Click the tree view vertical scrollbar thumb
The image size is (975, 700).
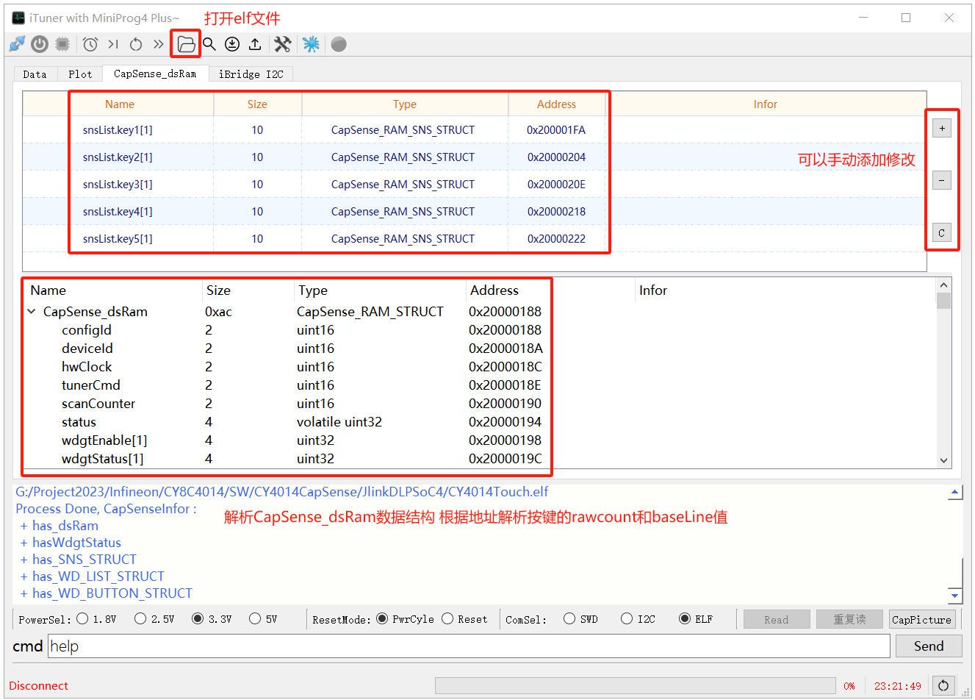click(x=944, y=300)
